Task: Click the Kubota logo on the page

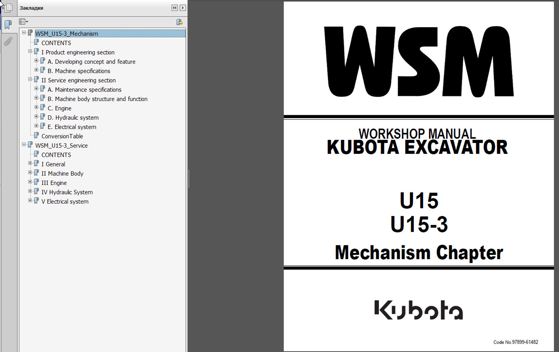Action: 418,310
